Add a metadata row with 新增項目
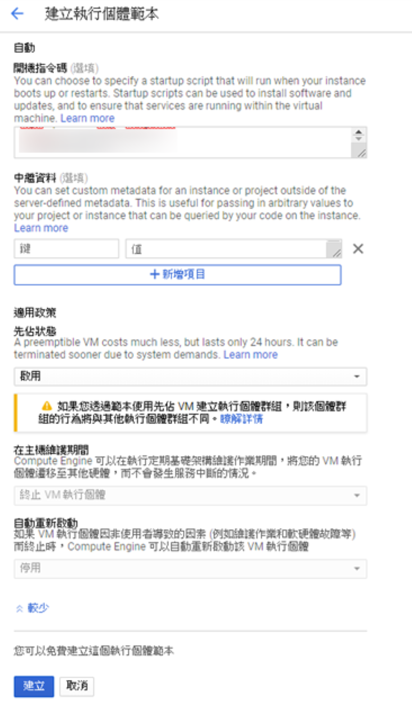 click(x=177, y=275)
